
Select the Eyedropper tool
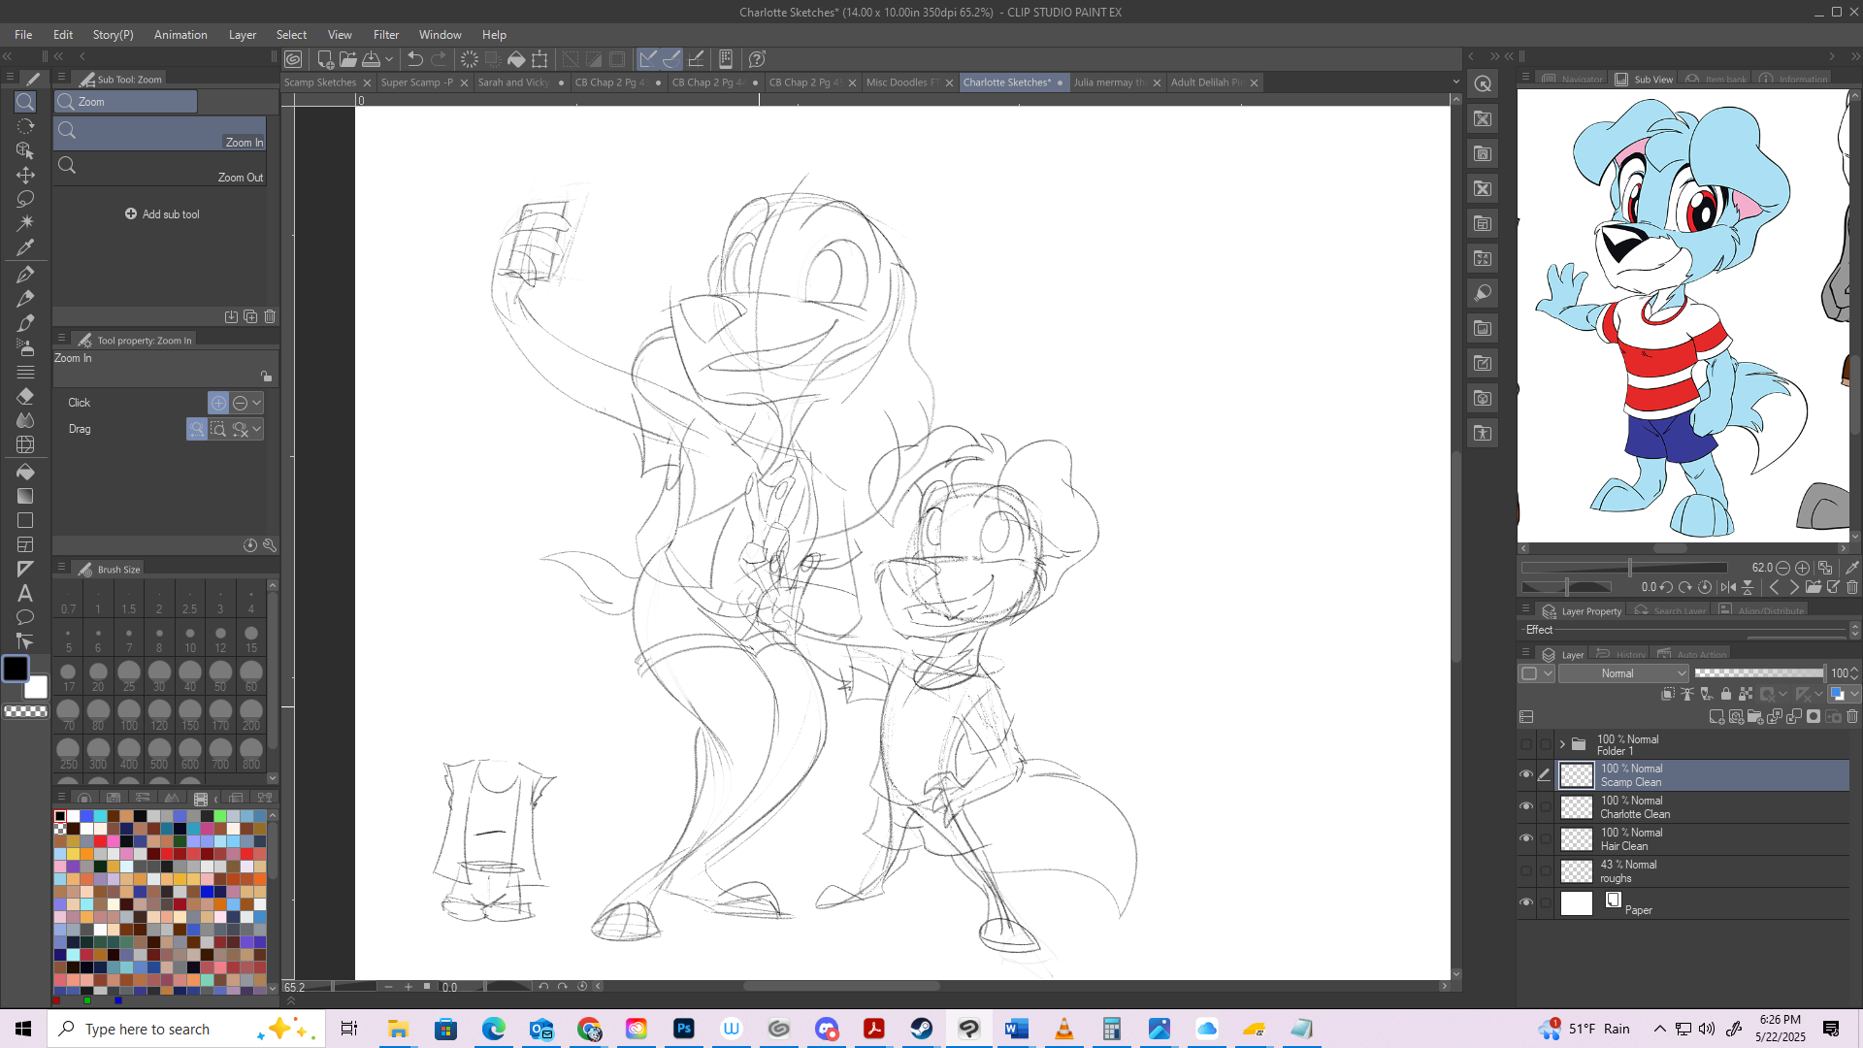25,247
